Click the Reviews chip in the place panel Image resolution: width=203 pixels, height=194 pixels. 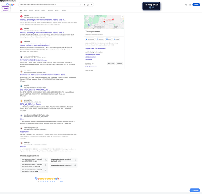coord(100,39)
